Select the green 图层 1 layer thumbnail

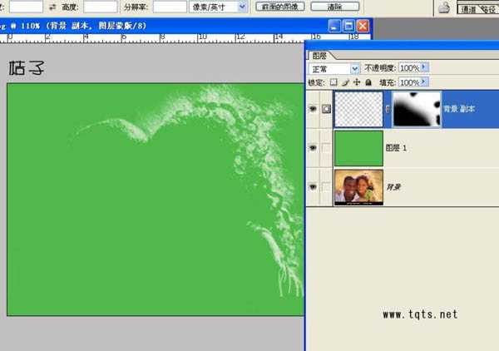(x=359, y=148)
